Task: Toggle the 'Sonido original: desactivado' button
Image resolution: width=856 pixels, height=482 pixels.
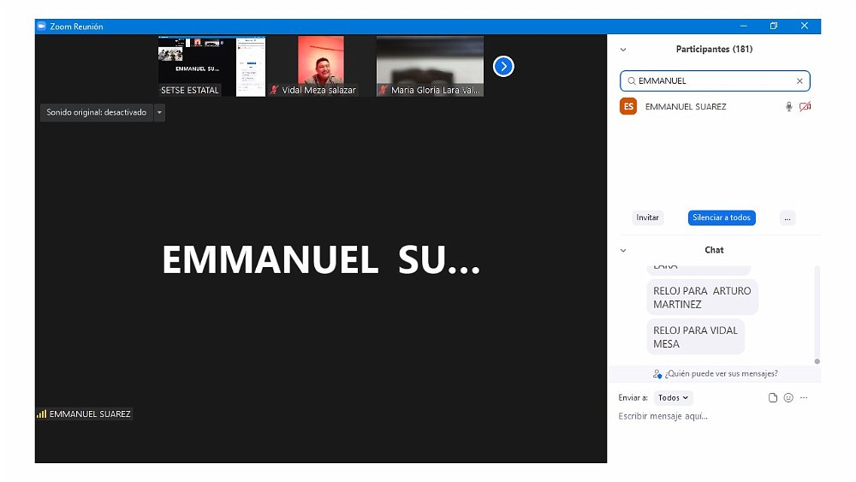Action: tap(96, 112)
